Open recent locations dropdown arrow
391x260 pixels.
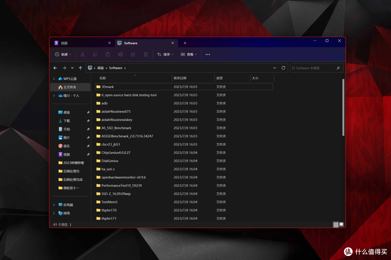(72, 68)
